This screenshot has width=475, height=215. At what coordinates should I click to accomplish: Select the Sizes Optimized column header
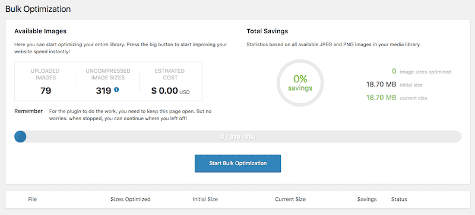click(x=130, y=199)
